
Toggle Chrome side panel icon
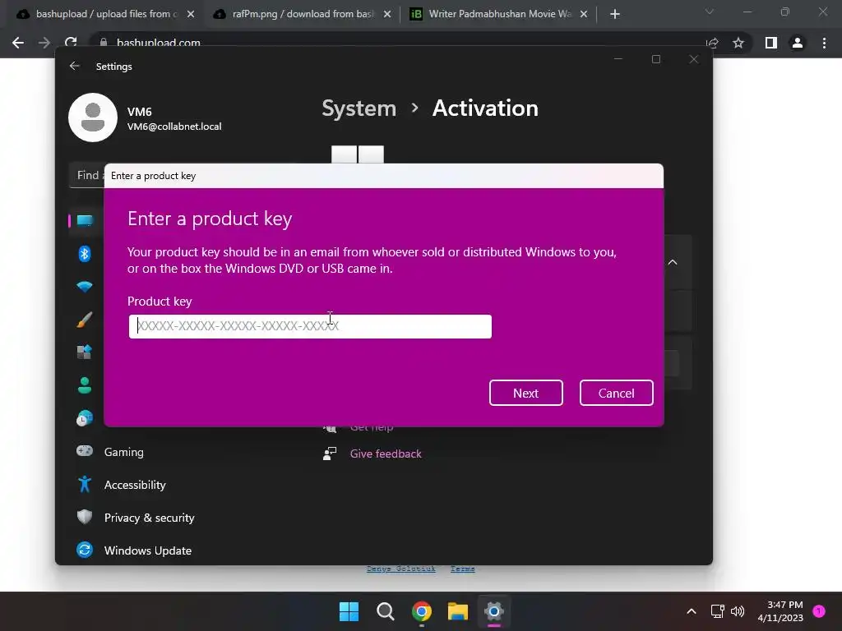[771, 43]
